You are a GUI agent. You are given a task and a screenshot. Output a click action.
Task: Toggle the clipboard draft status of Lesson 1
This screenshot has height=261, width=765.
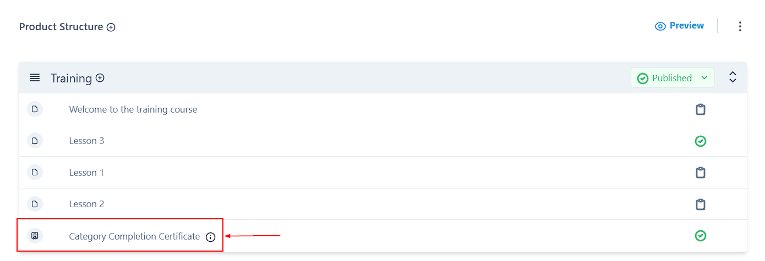pos(700,173)
